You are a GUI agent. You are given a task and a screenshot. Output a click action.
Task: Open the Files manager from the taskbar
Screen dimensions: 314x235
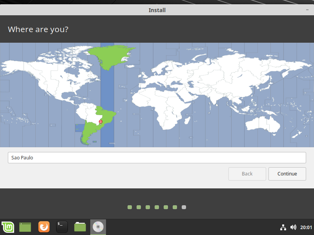80,227
